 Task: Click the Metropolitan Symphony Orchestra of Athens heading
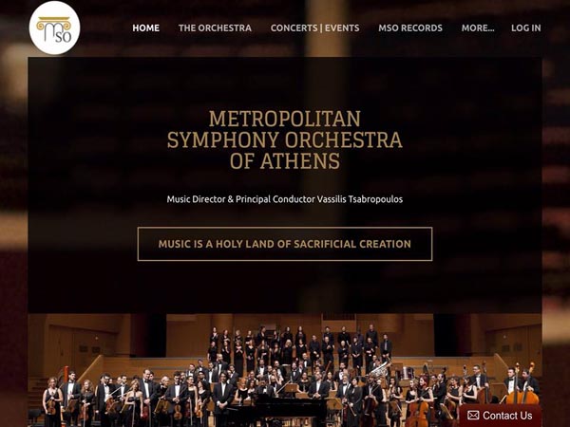(x=285, y=139)
